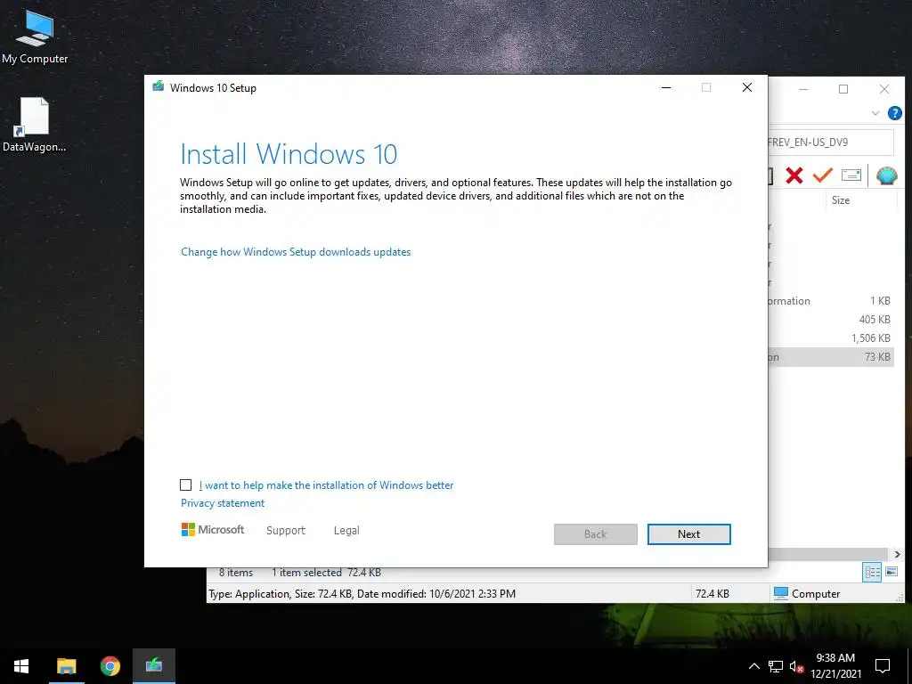Close the Explorer window behind Setup
The image size is (912, 684).
point(884,89)
